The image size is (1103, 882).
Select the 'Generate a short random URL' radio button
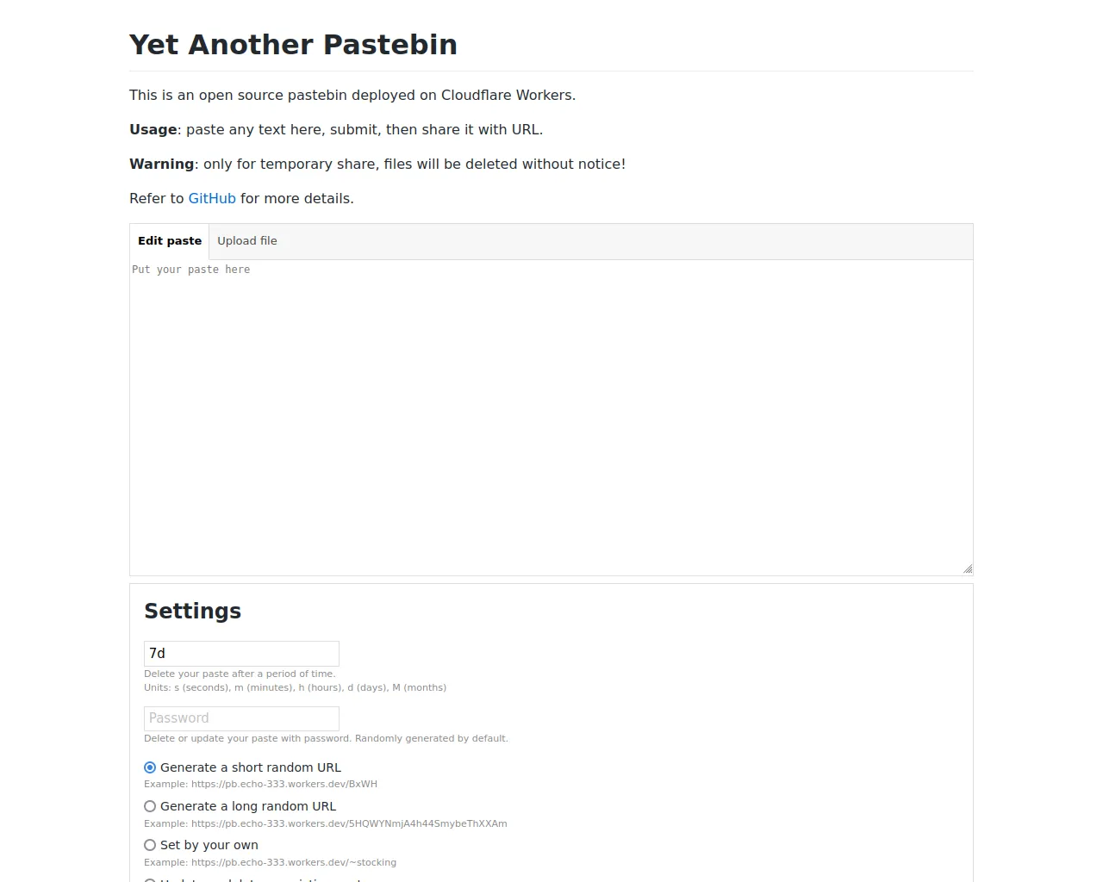(150, 767)
